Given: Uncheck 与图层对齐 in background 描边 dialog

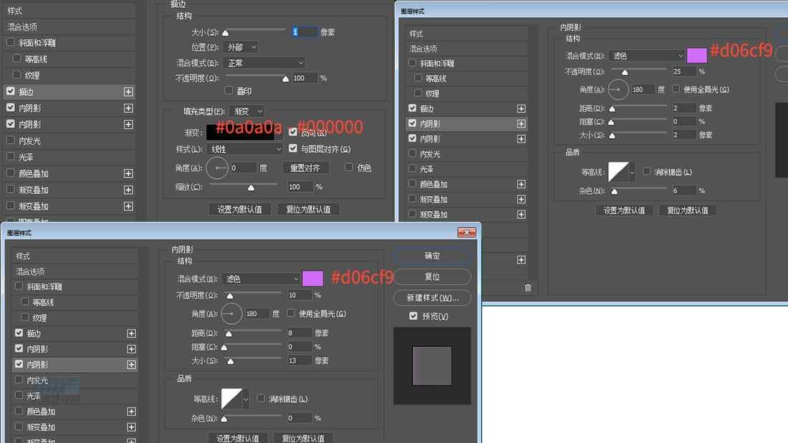Looking at the screenshot, I should coord(293,149).
